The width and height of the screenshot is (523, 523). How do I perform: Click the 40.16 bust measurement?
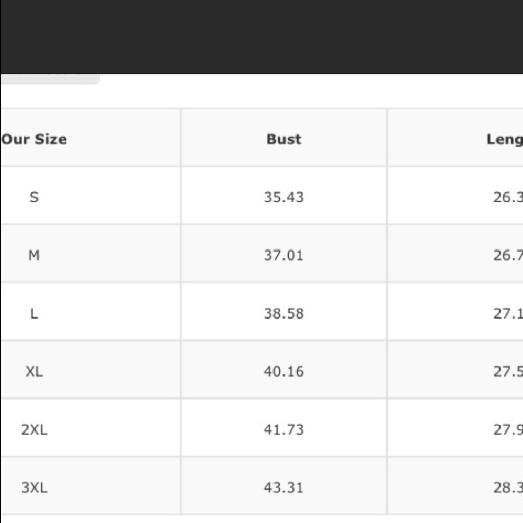coord(283,371)
